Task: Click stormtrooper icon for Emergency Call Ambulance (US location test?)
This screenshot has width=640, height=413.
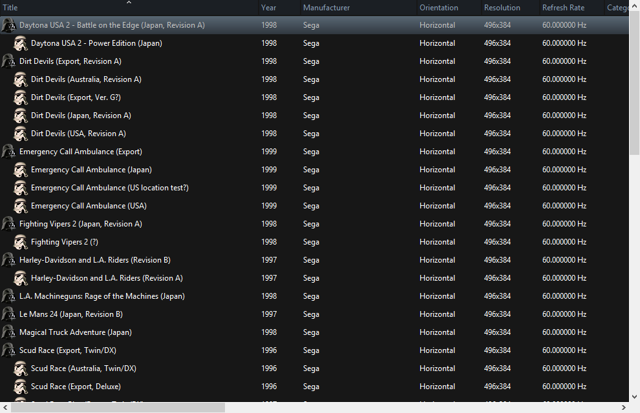Action: [x=20, y=188]
